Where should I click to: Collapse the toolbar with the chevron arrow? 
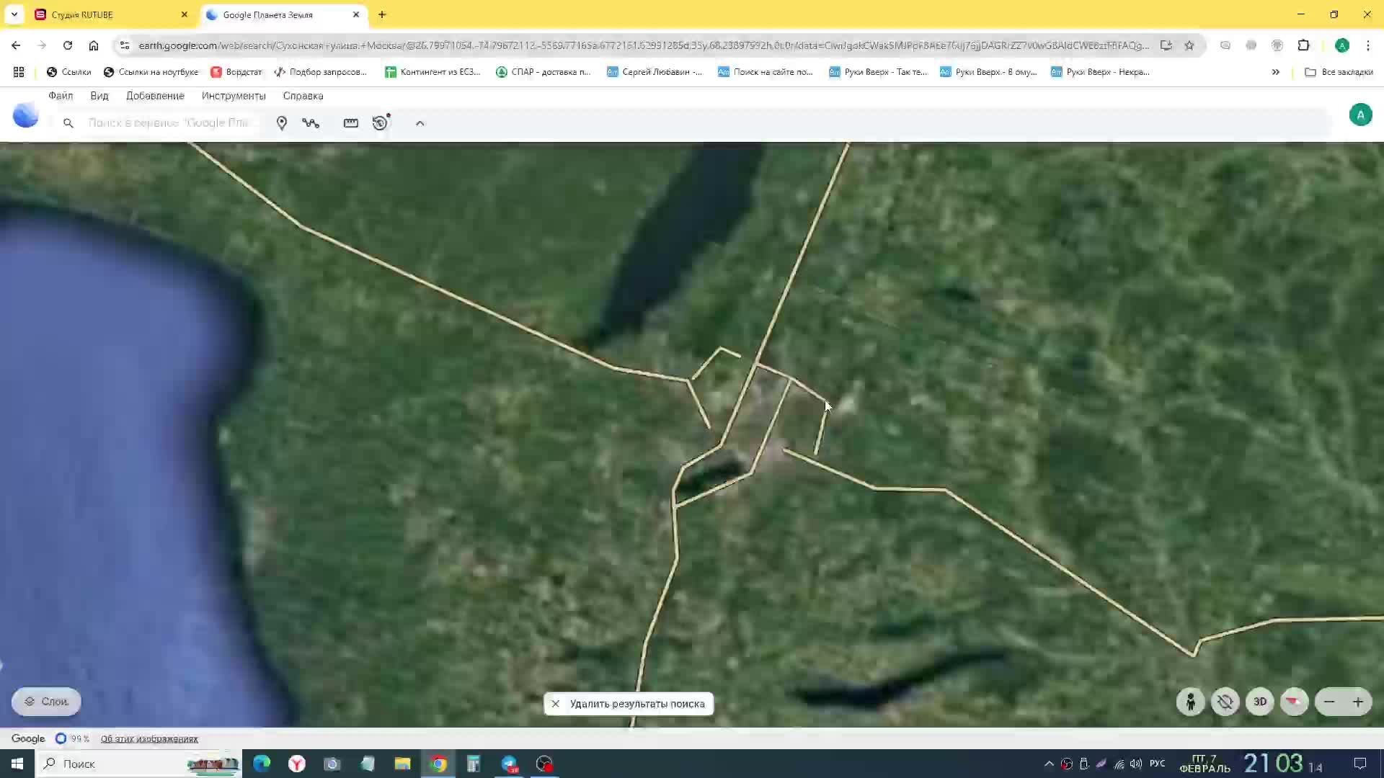coord(420,123)
